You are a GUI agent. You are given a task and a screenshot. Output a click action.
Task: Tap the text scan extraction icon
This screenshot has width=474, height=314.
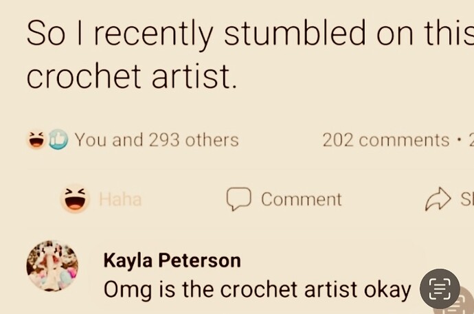coord(440,289)
